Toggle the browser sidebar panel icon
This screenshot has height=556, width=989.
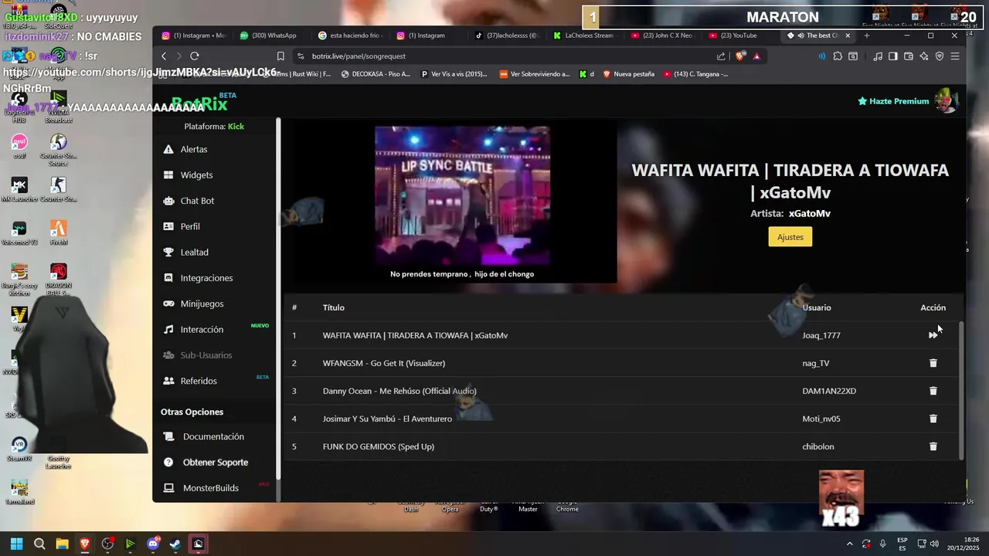point(893,56)
